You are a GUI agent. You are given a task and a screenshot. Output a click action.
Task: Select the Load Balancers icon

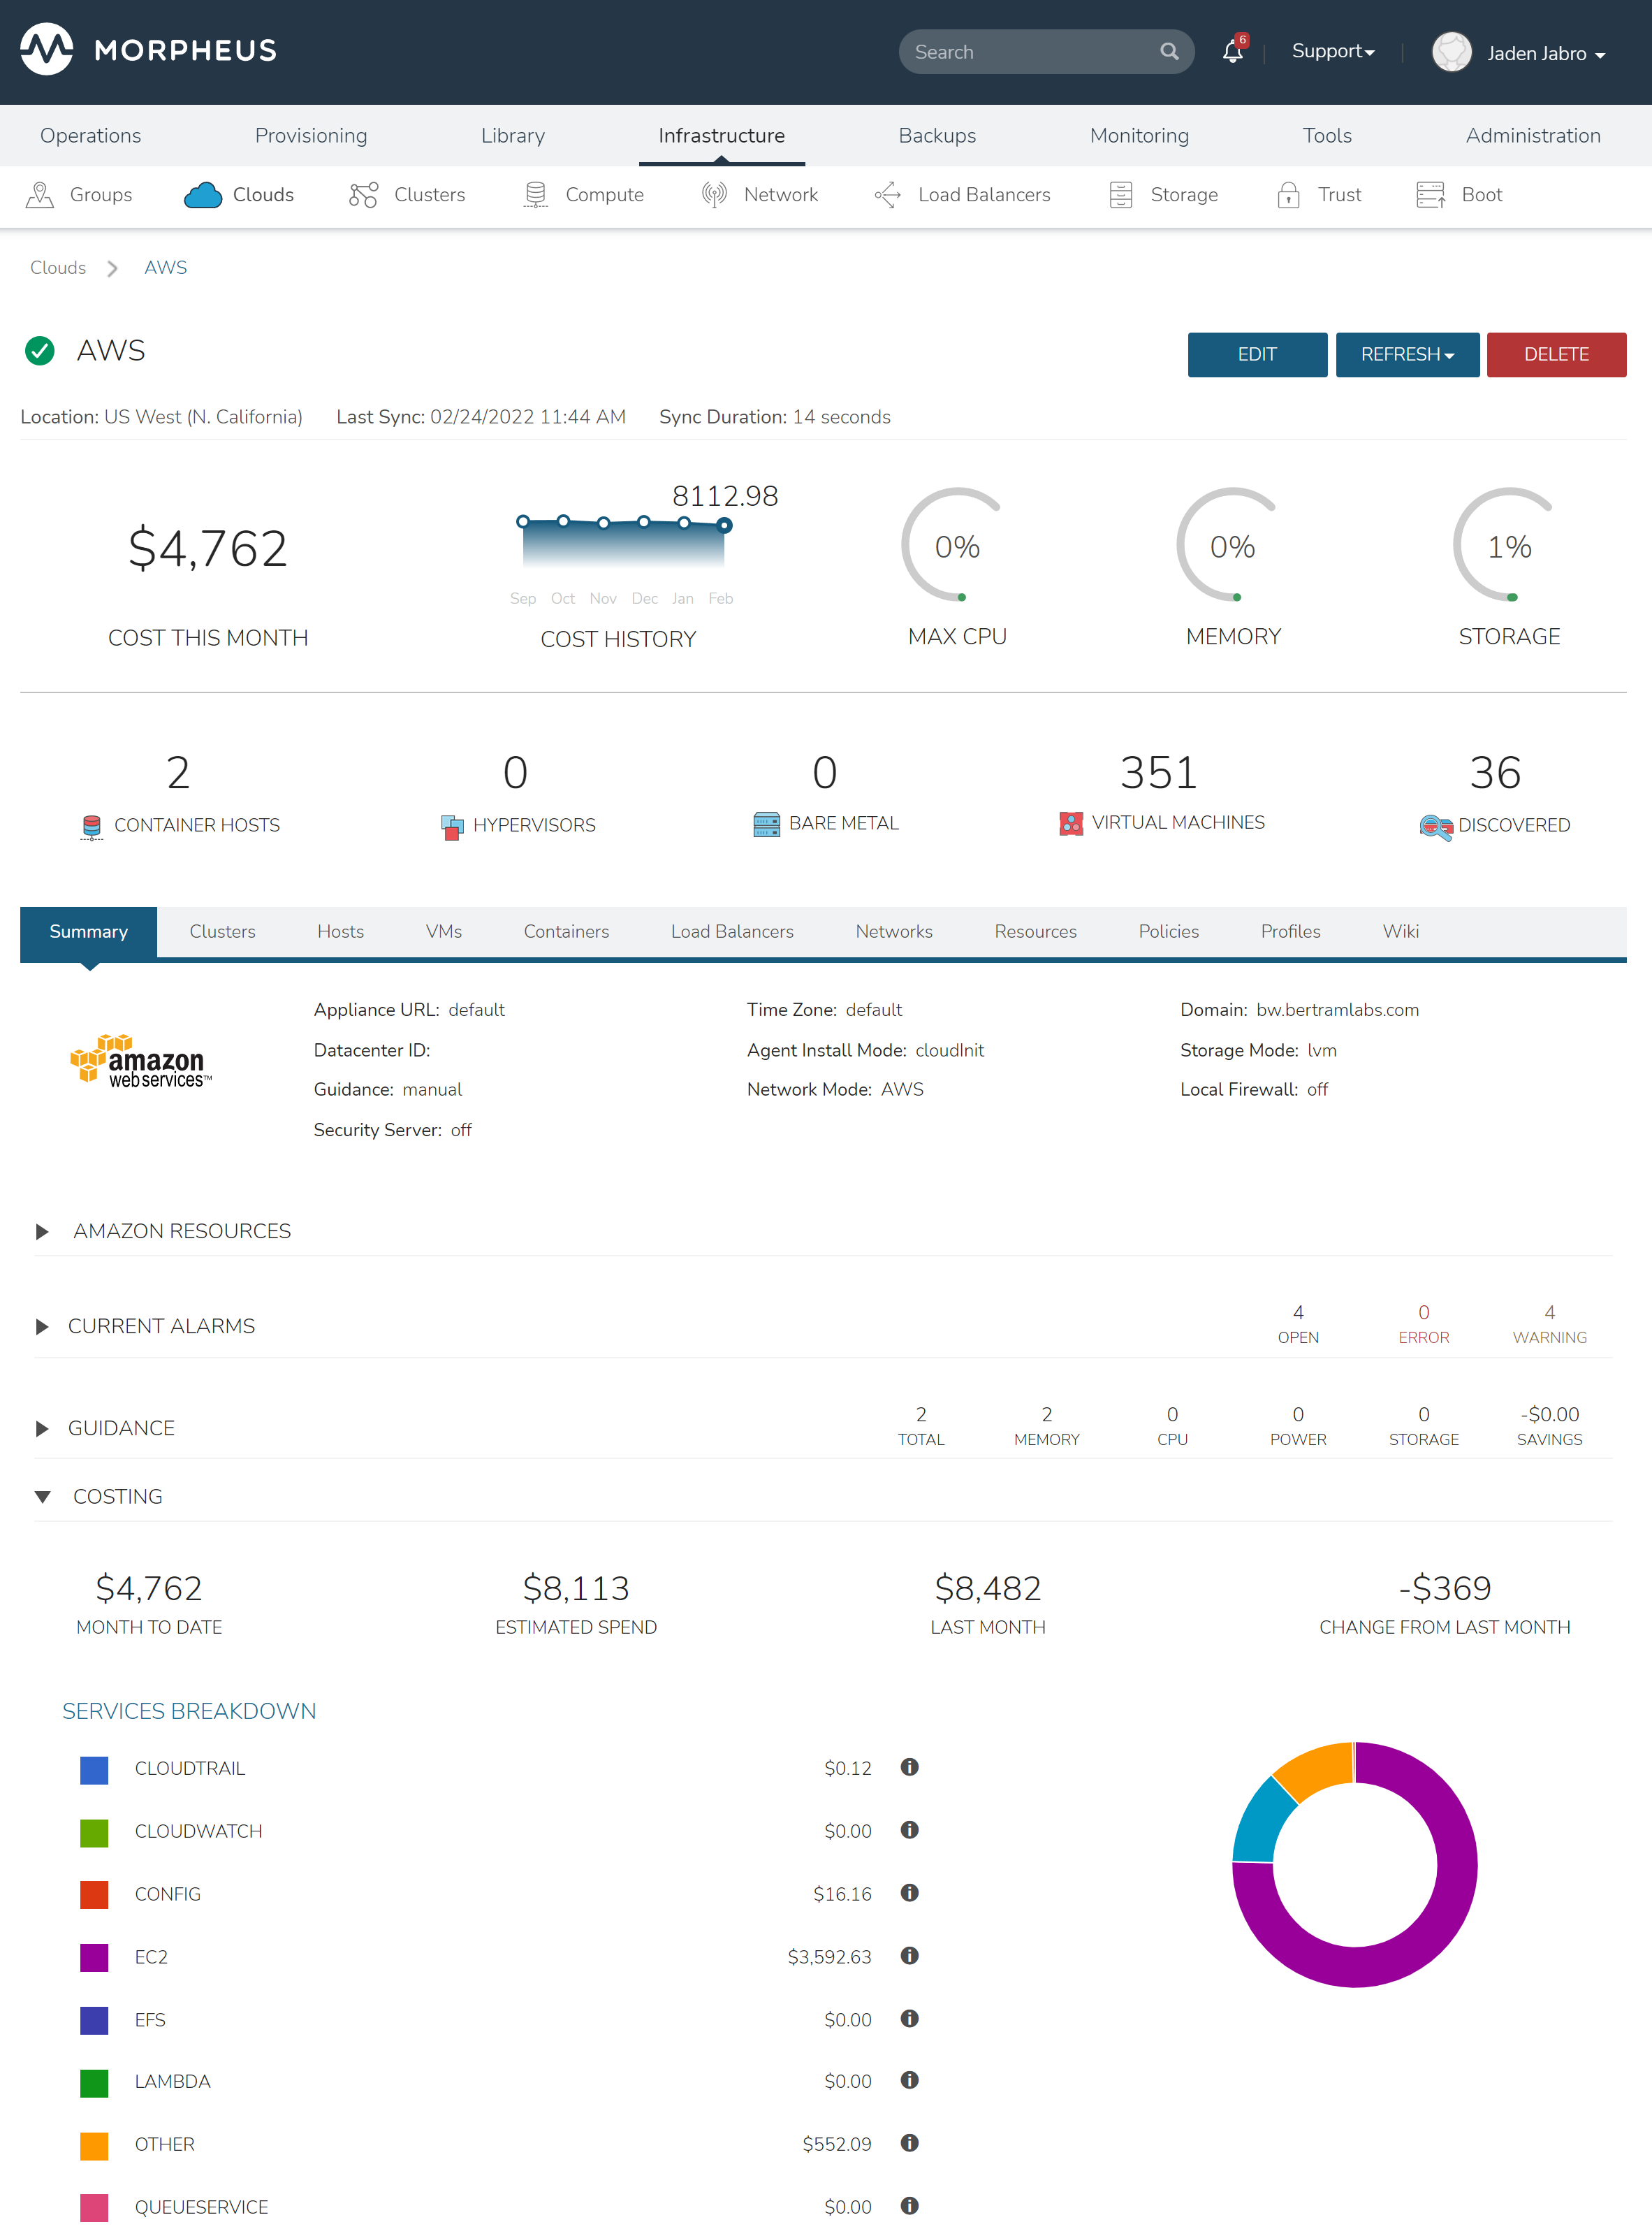(888, 194)
